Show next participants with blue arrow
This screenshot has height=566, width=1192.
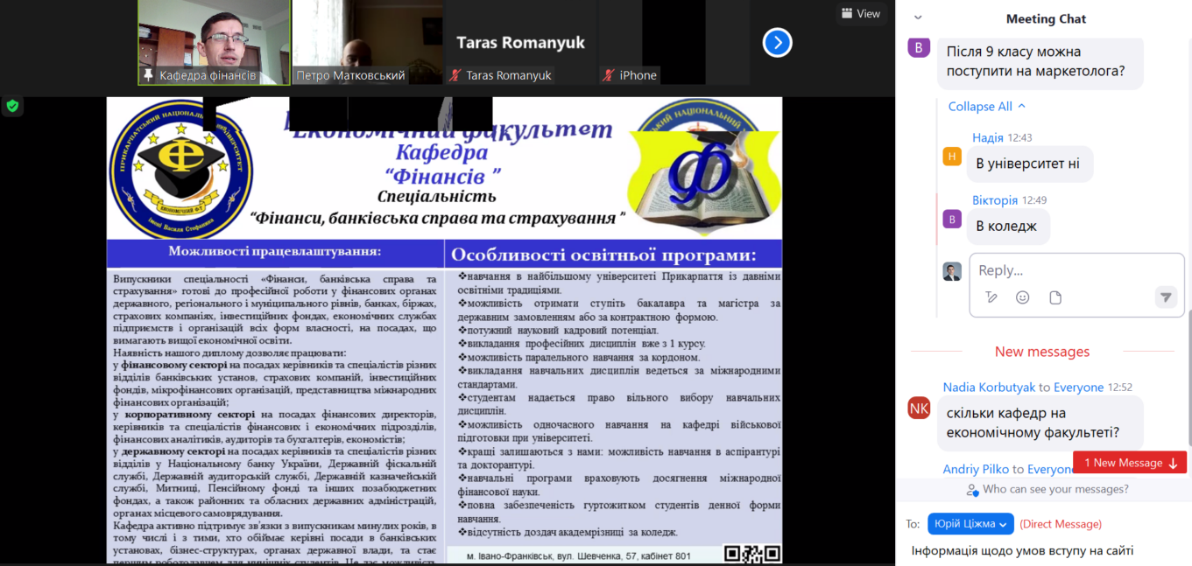point(777,42)
